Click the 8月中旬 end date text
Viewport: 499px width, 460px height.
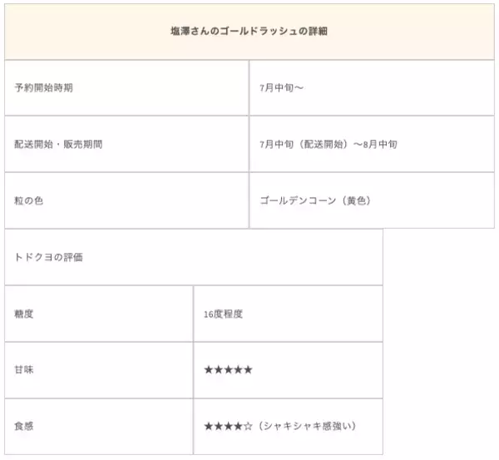pos(378,144)
